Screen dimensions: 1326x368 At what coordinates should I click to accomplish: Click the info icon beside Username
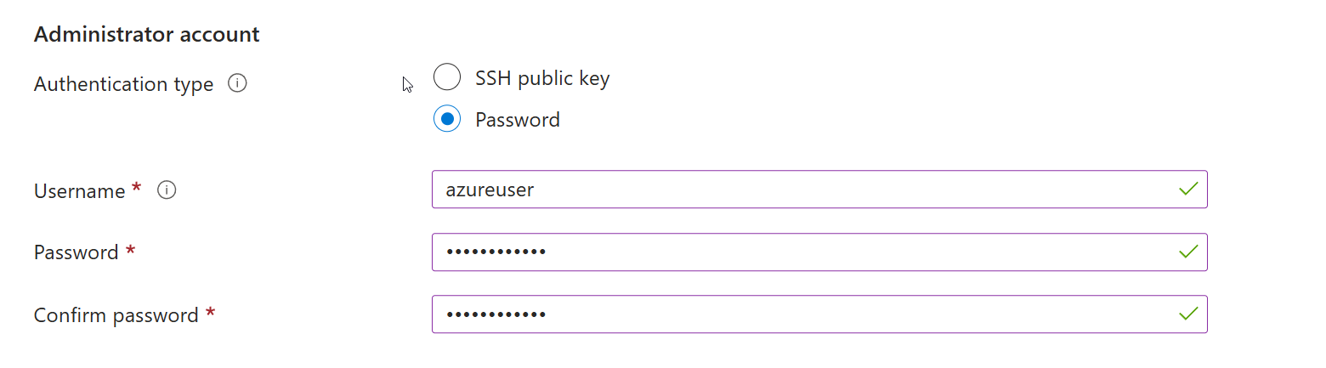[167, 190]
